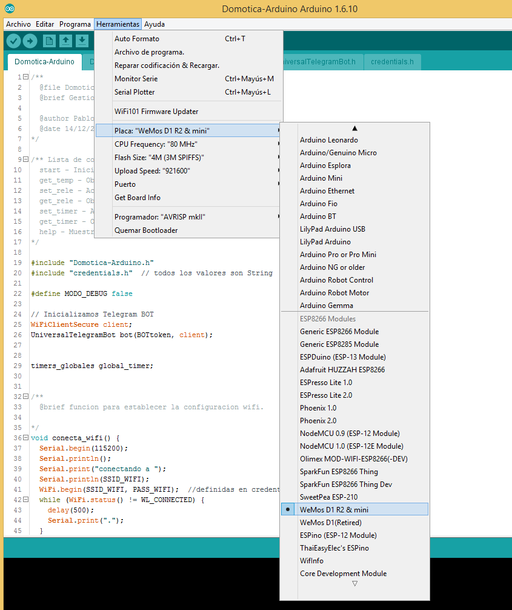
Task: Choose Auto Formato menu entry
Action: click(188, 39)
